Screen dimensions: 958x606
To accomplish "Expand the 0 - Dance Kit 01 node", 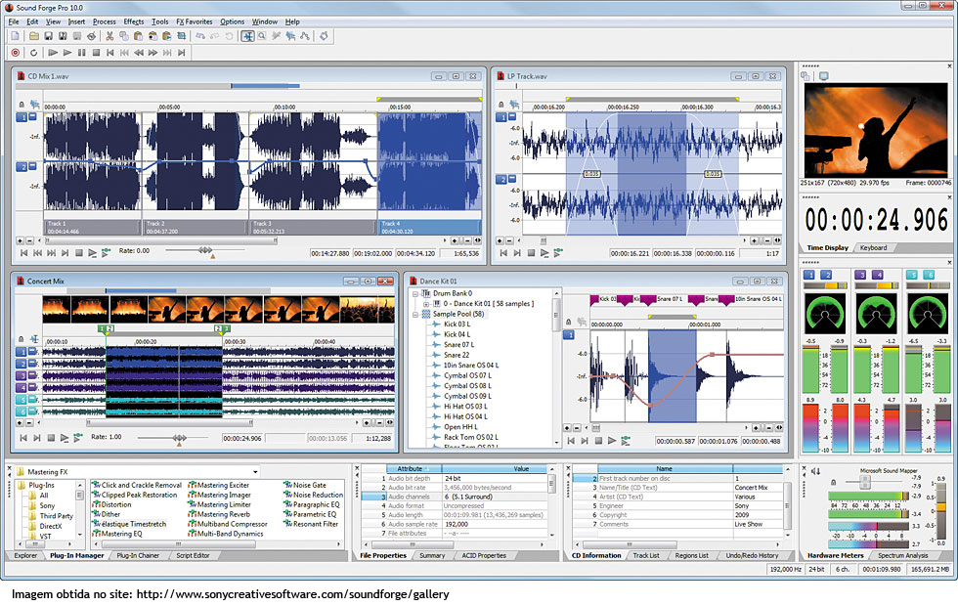I will coord(426,304).
